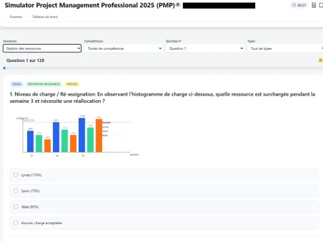This screenshot has height=241, width=323.
Task: Click the blue progress indicator dot
Action: 5,68
